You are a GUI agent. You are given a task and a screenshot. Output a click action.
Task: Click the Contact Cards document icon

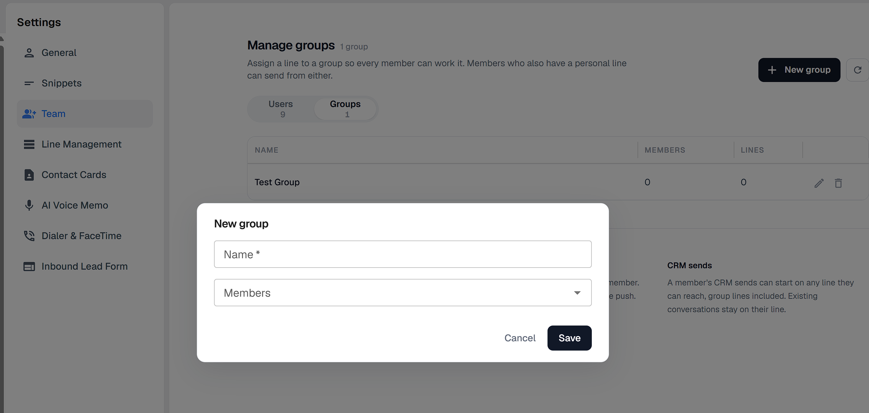[x=29, y=175]
